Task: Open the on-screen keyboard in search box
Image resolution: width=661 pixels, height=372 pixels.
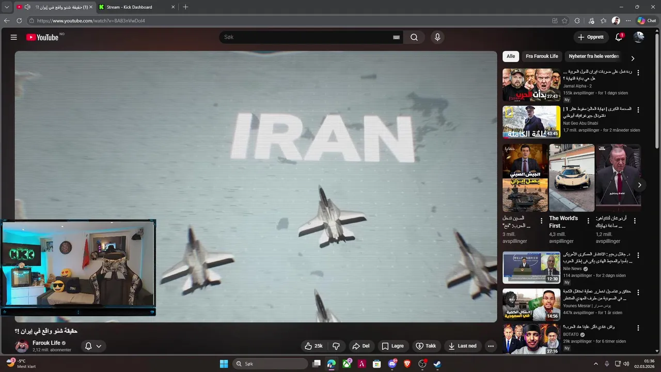Action: point(397,37)
